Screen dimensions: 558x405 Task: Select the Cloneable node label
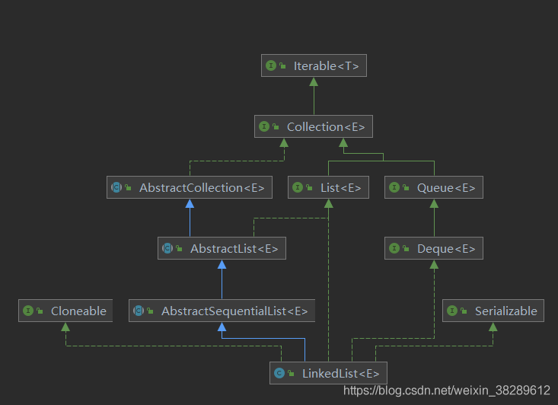pos(78,311)
